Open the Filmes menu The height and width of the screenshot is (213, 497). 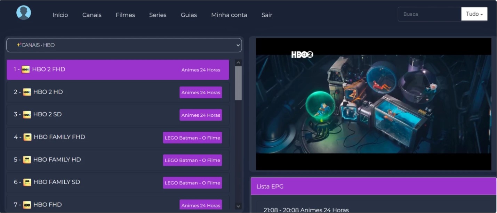(x=125, y=15)
